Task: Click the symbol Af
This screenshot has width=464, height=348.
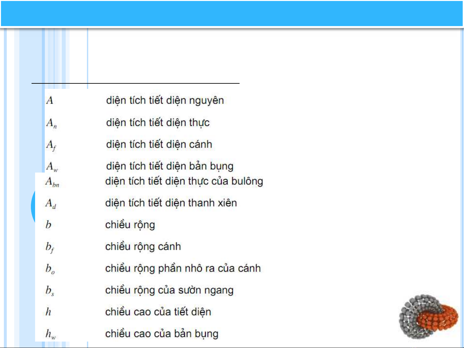Action: pyautogui.click(x=51, y=145)
